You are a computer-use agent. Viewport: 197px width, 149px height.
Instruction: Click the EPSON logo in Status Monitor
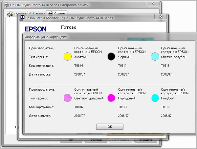tap(35, 29)
